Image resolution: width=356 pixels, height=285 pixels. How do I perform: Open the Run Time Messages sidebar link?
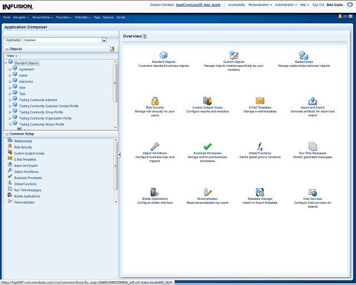[27, 190]
